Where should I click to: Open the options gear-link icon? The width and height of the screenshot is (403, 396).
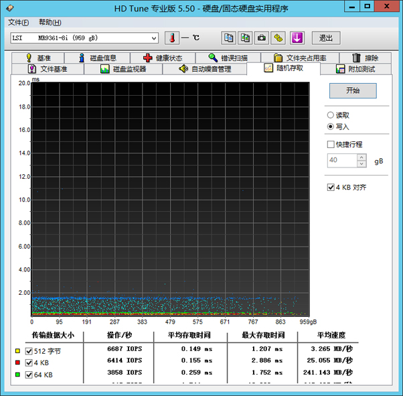pos(278,38)
